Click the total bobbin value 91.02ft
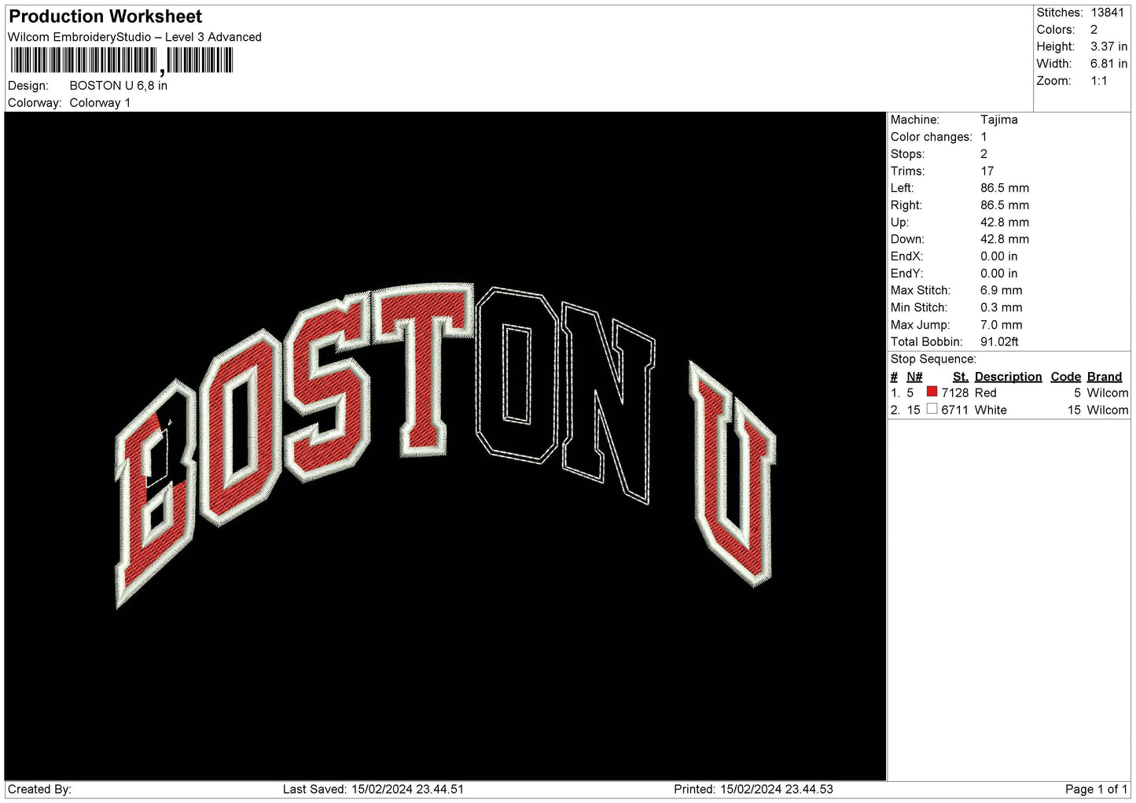 pyautogui.click(x=999, y=342)
